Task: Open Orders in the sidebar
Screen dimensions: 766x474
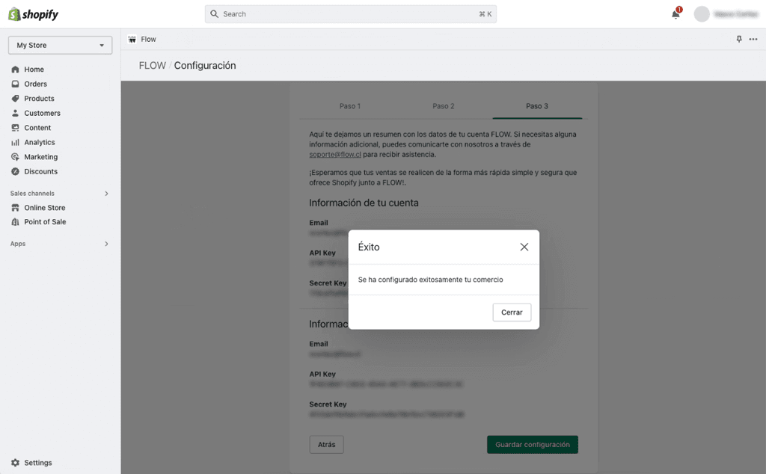Action: (36, 84)
